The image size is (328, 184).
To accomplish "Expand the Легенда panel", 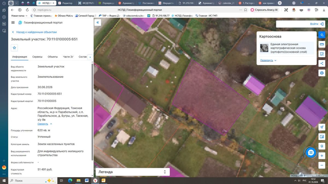I will coord(133,172).
